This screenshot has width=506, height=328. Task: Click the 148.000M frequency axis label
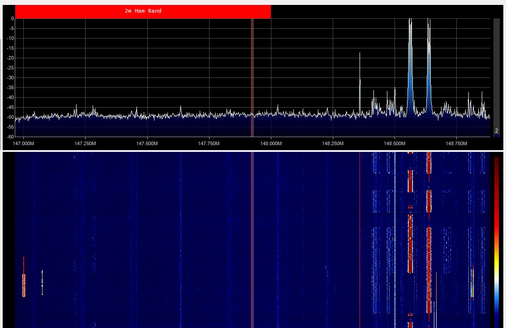click(270, 144)
